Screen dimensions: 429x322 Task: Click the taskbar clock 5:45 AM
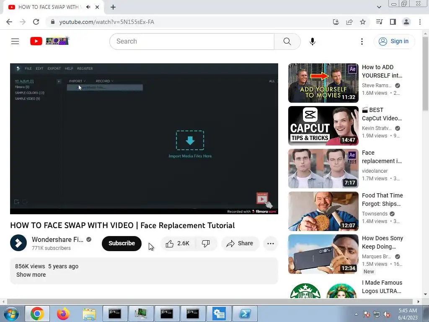tap(407, 311)
